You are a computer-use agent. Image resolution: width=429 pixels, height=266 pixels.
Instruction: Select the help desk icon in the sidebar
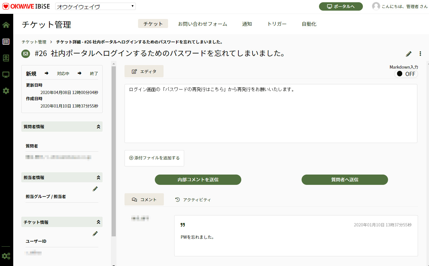click(6, 58)
